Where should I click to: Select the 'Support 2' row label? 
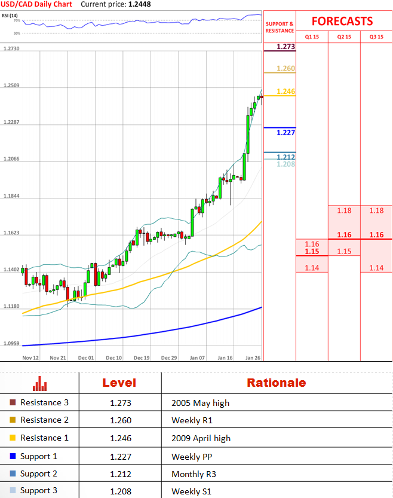pos(39,474)
